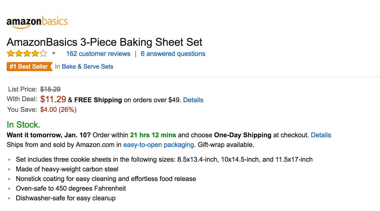This screenshot has height=211, width=380.
Task: Click the AmazonBasics logo
Action: (37, 22)
